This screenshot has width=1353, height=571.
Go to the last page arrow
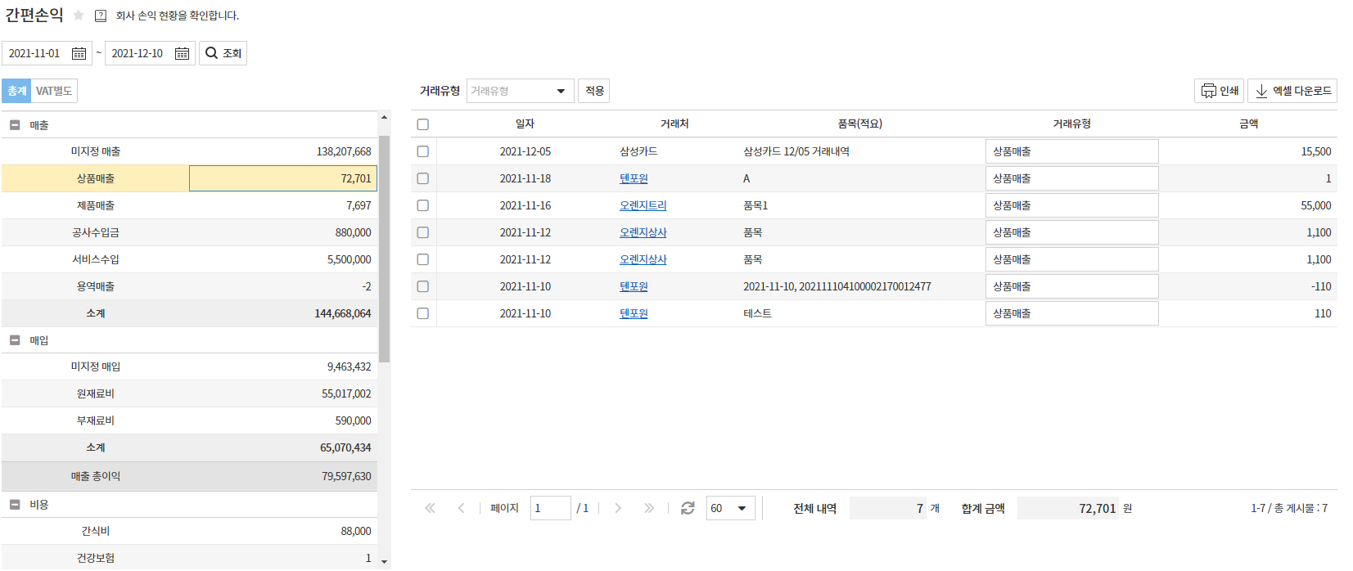point(649,508)
